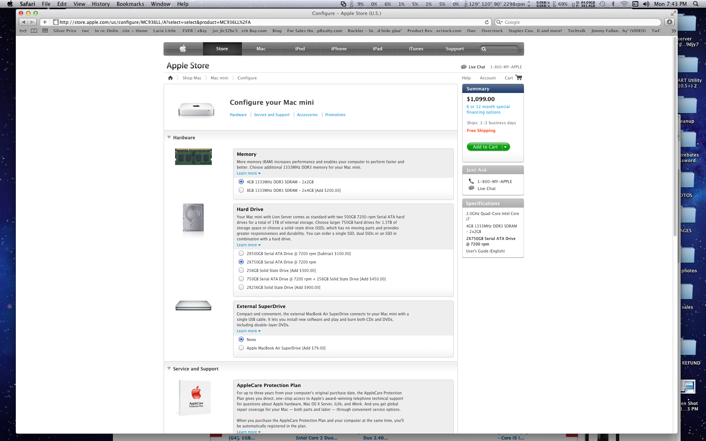Expand Learn more under Memory
The height and width of the screenshot is (441, 706).
point(249,173)
